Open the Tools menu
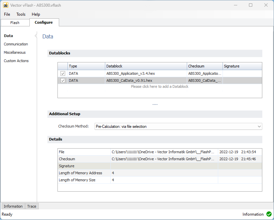 click(x=21, y=14)
